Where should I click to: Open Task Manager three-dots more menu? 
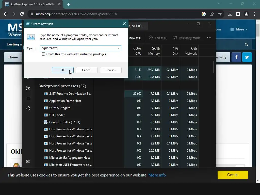pyautogui.click(x=209, y=38)
